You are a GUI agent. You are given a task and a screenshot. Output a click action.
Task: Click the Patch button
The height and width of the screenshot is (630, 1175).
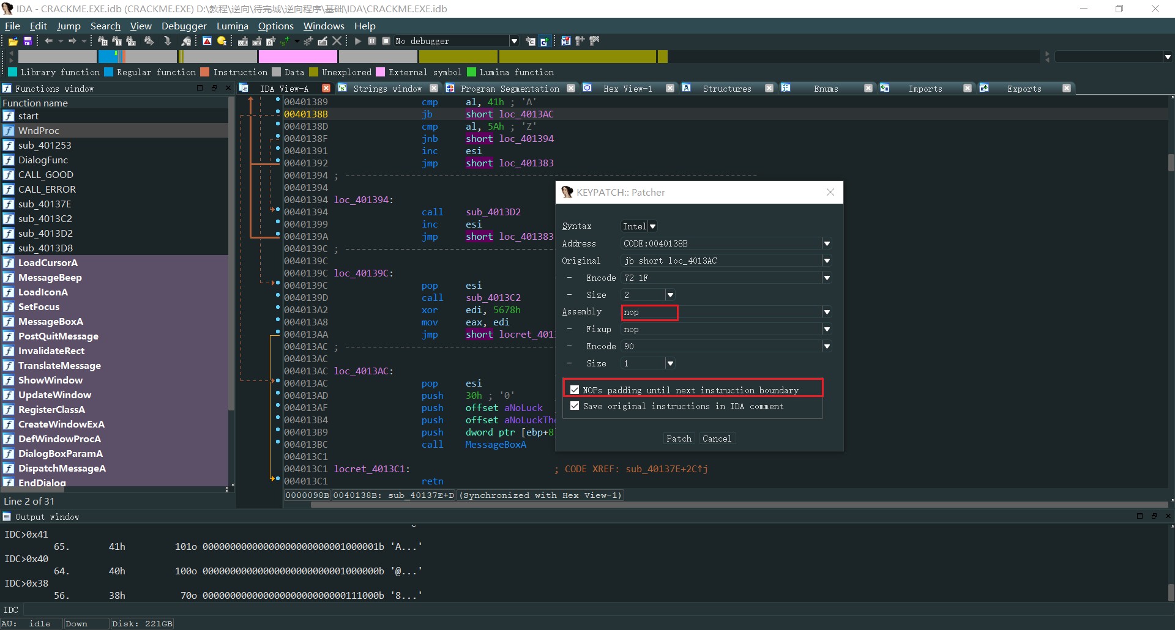678,439
